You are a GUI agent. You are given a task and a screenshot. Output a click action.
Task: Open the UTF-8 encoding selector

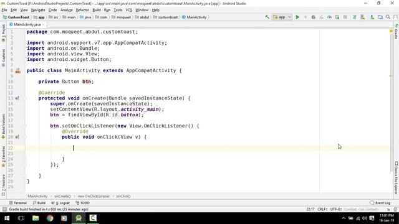pyautogui.click(x=336, y=209)
